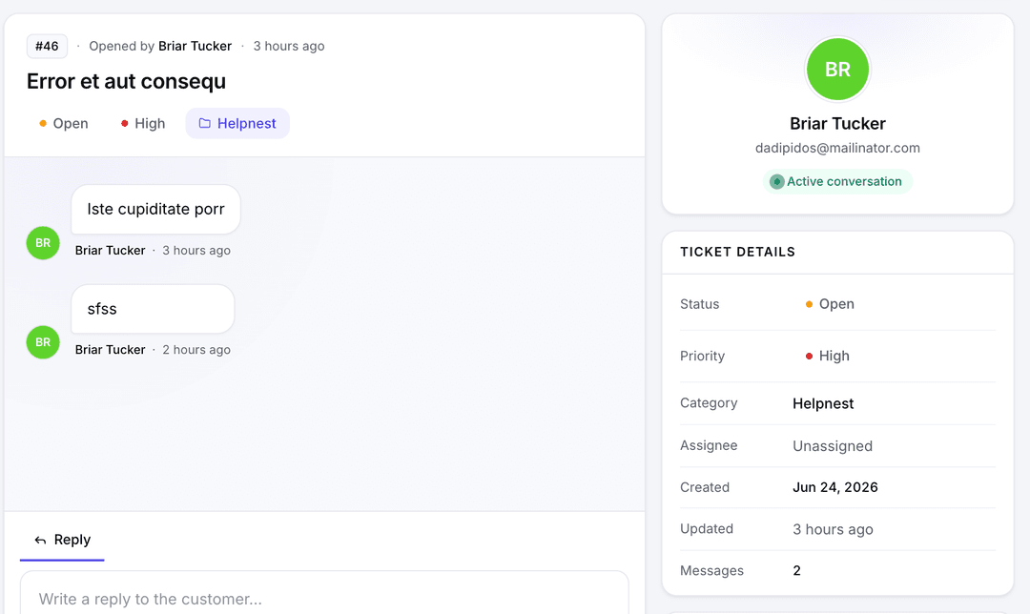The image size is (1030, 614).
Task: Click Briar Tucker name in customer card
Action: pyautogui.click(x=837, y=123)
